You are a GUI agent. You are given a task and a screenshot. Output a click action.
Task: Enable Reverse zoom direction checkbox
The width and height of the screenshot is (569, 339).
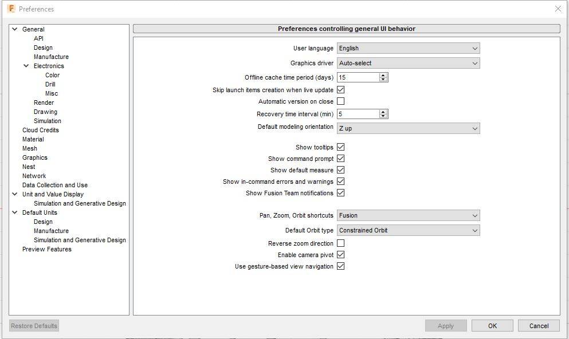coord(341,243)
